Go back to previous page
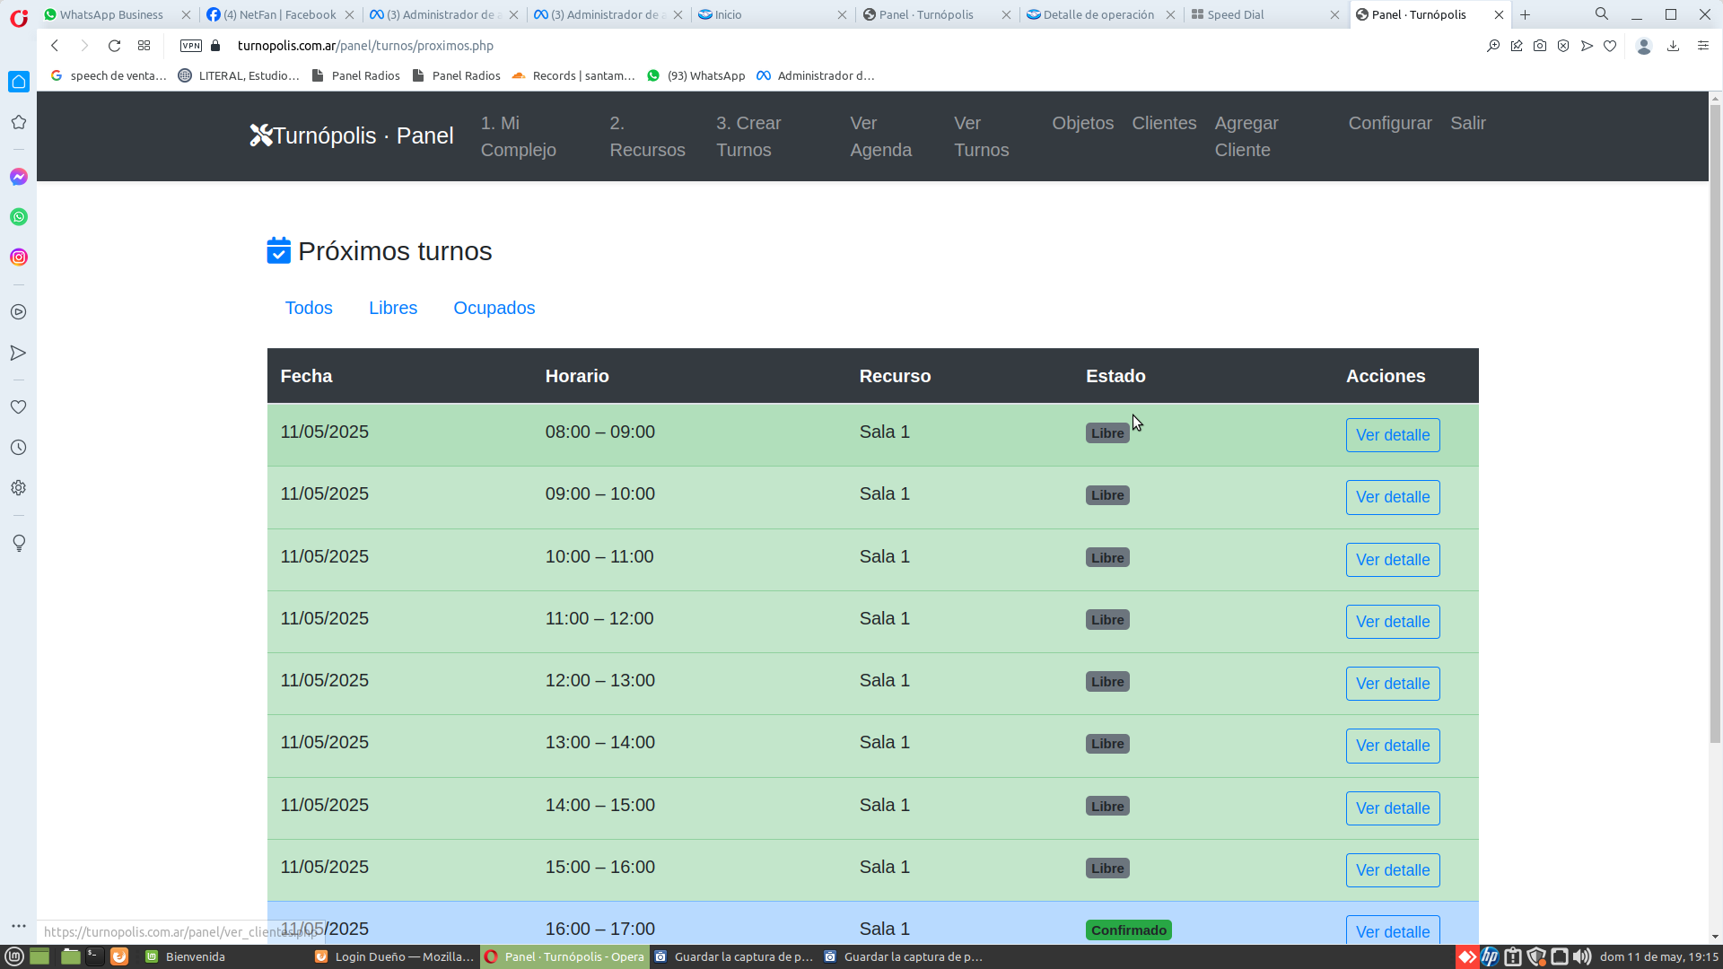The height and width of the screenshot is (969, 1723). [55, 46]
